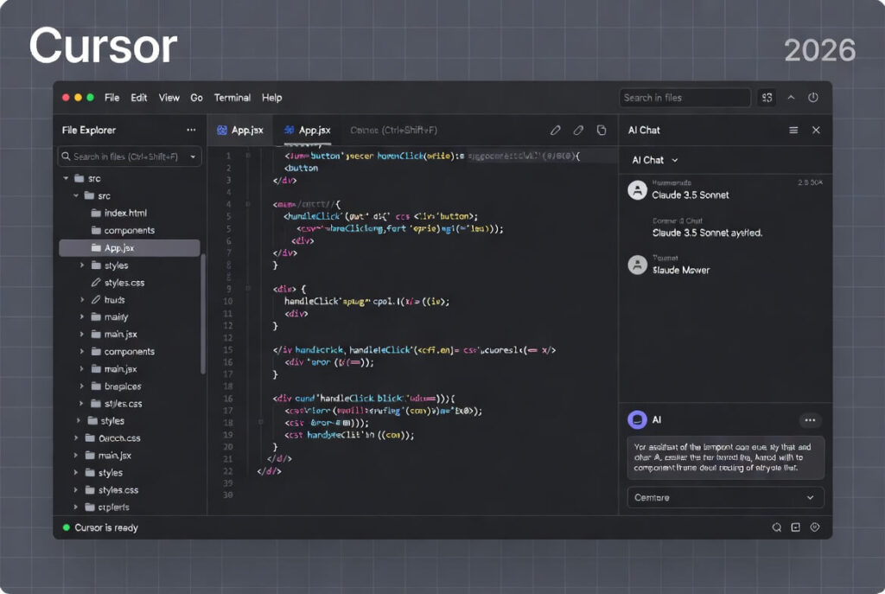885x594 pixels.
Task: Open AI message options (three dots)
Action: pyautogui.click(x=810, y=420)
